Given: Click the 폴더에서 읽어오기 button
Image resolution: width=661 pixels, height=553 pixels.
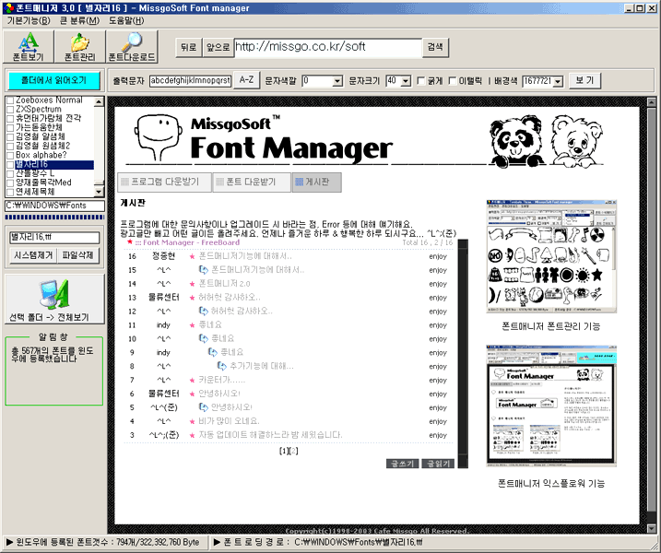Looking at the screenshot, I should [54, 80].
